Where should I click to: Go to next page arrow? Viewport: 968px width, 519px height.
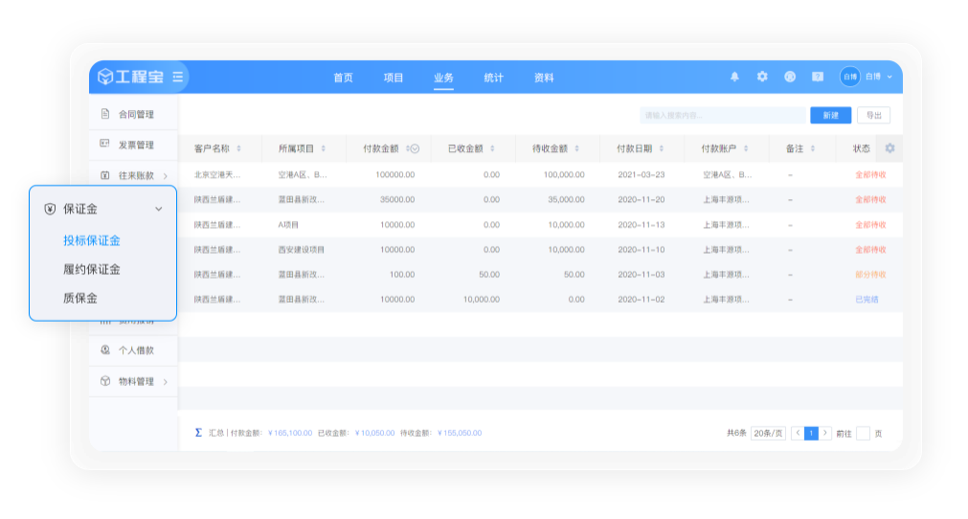(x=825, y=433)
